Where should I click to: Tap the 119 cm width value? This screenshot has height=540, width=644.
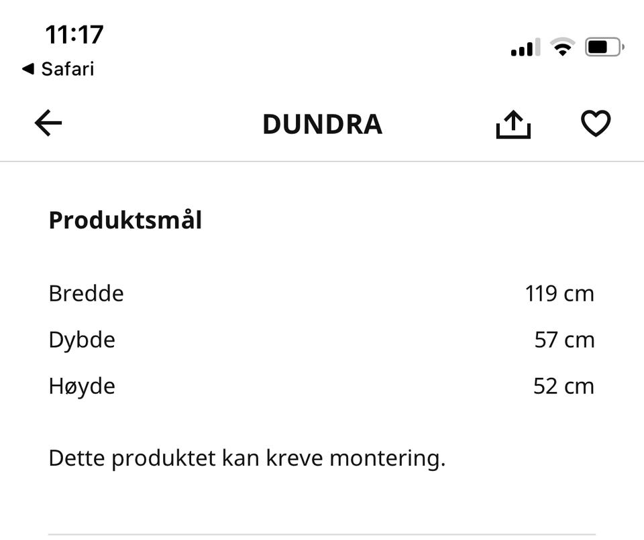point(559,293)
